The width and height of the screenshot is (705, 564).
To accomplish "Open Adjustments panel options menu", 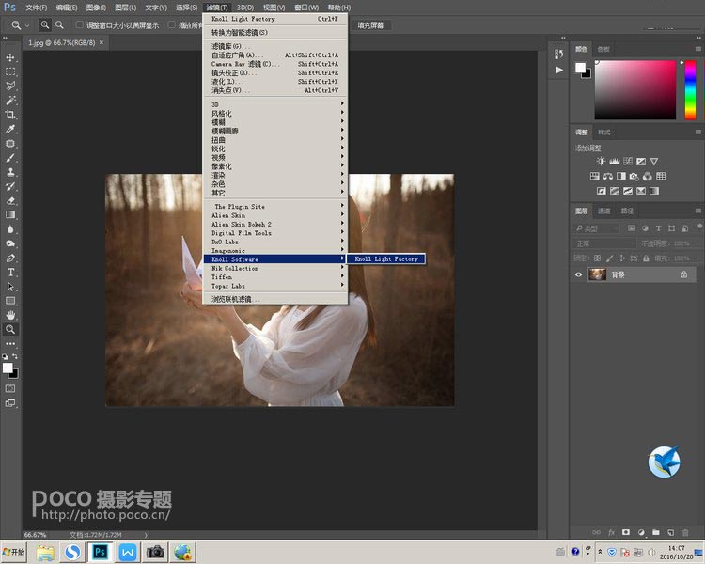I will pyautogui.click(x=697, y=133).
